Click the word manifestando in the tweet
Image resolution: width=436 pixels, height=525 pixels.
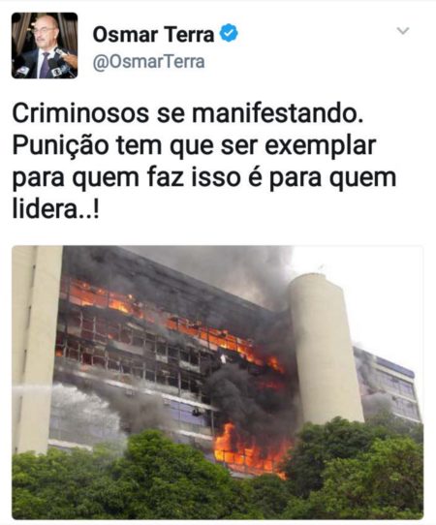coord(278,112)
